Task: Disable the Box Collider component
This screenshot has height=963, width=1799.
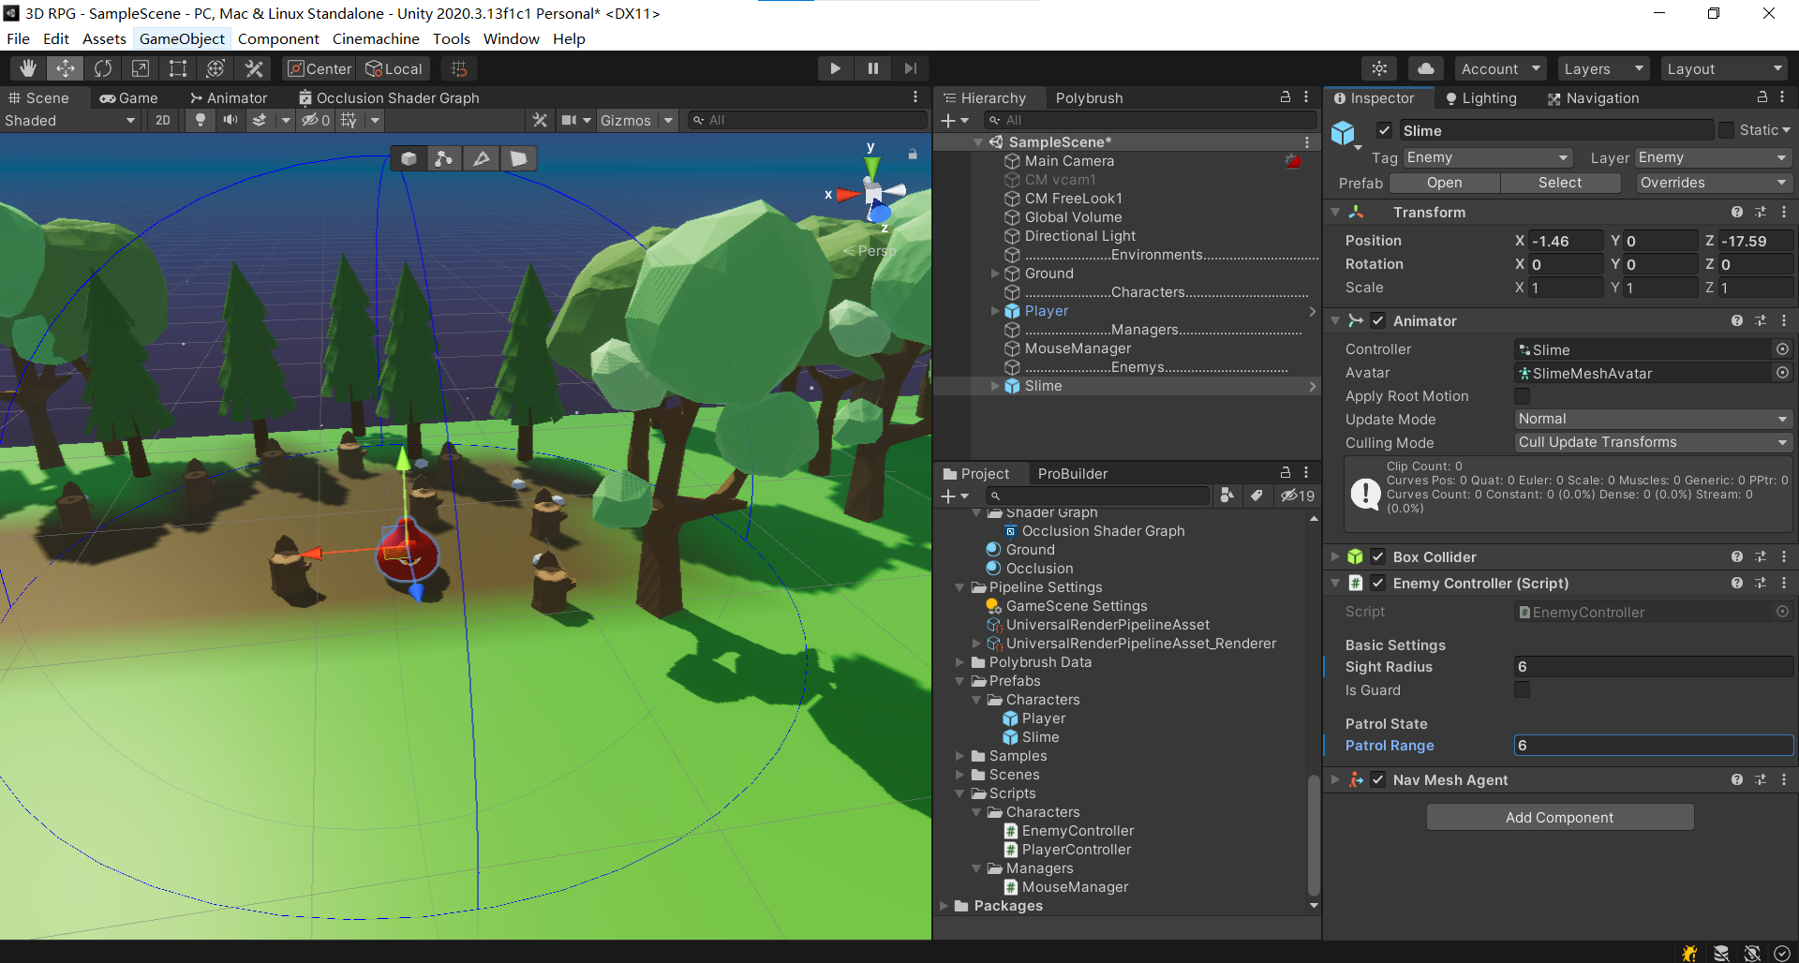Action: (1377, 556)
